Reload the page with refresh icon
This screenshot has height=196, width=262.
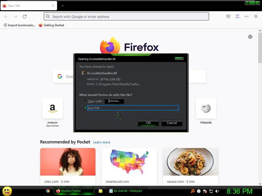[x=25, y=17]
